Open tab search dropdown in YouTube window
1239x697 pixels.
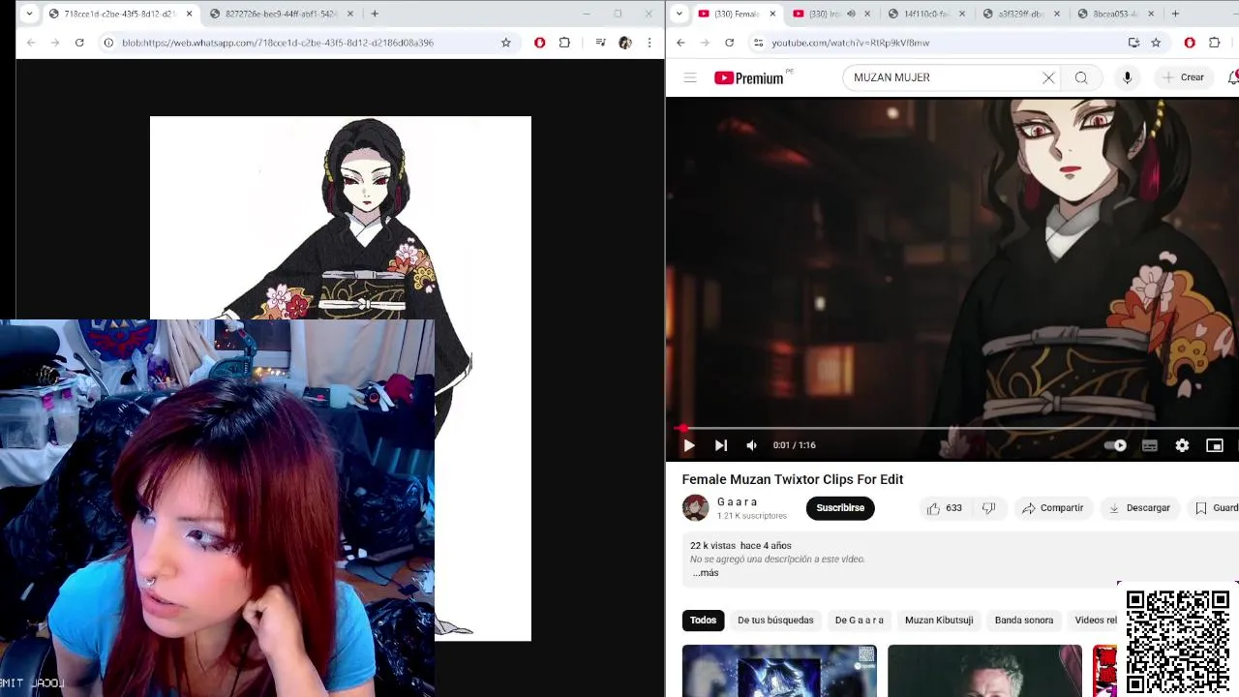point(680,14)
